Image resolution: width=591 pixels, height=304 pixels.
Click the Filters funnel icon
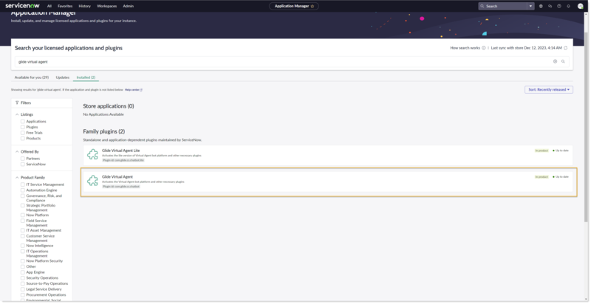17,103
